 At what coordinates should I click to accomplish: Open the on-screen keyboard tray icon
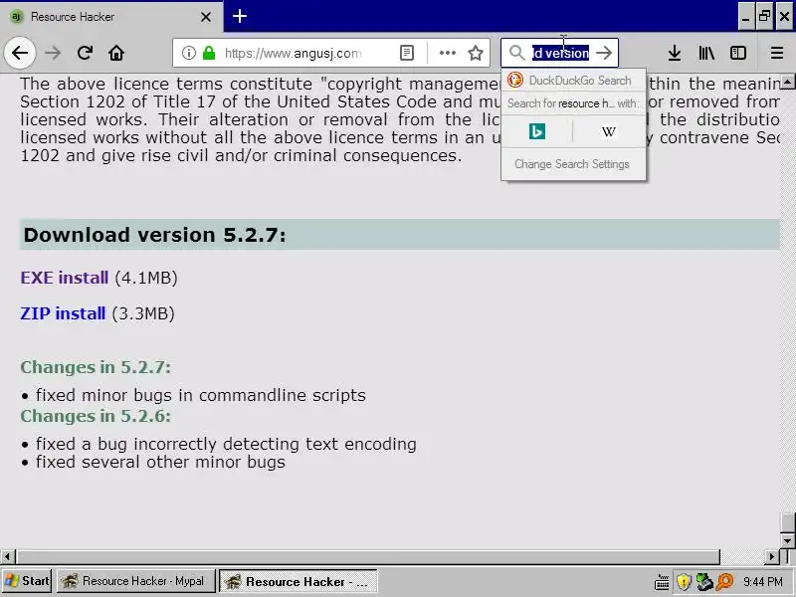pyautogui.click(x=662, y=582)
